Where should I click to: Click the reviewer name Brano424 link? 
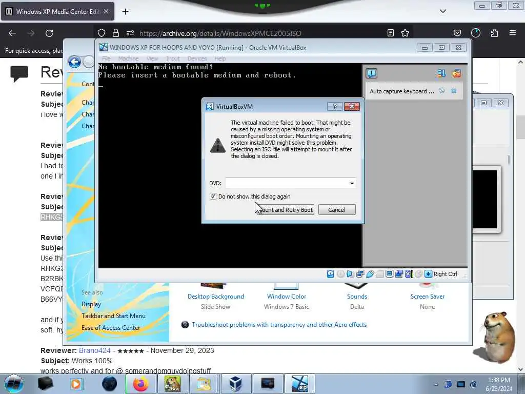(95, 350)
